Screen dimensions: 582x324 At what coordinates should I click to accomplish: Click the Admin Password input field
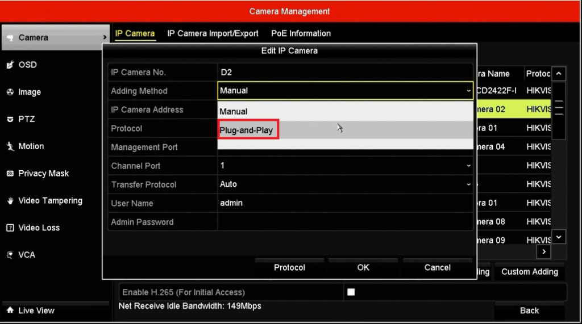point(344,222)
